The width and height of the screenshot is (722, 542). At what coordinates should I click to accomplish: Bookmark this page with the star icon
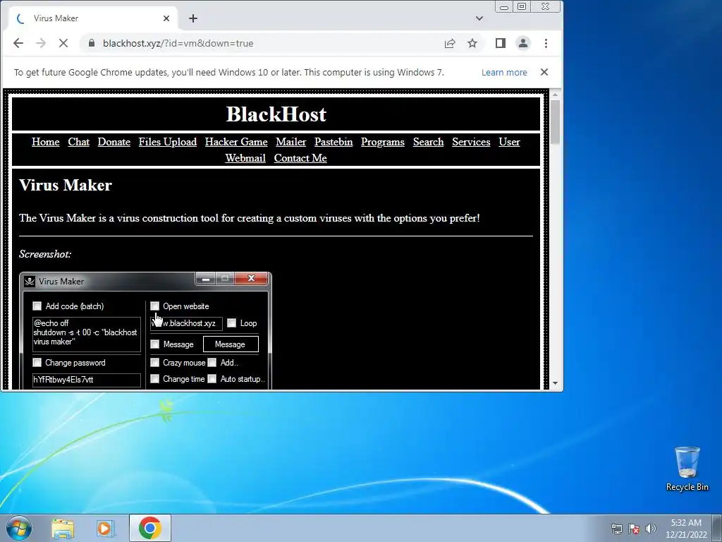point(472,43)
